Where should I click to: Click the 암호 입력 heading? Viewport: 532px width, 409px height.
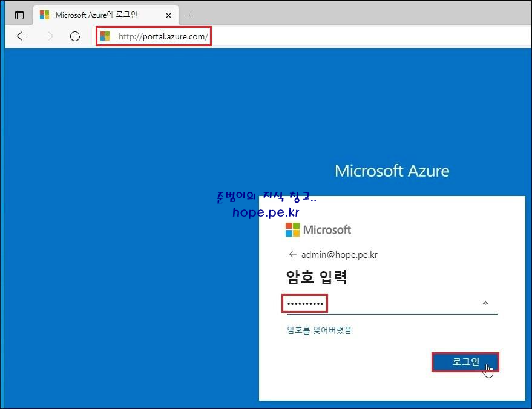(316, 277)
